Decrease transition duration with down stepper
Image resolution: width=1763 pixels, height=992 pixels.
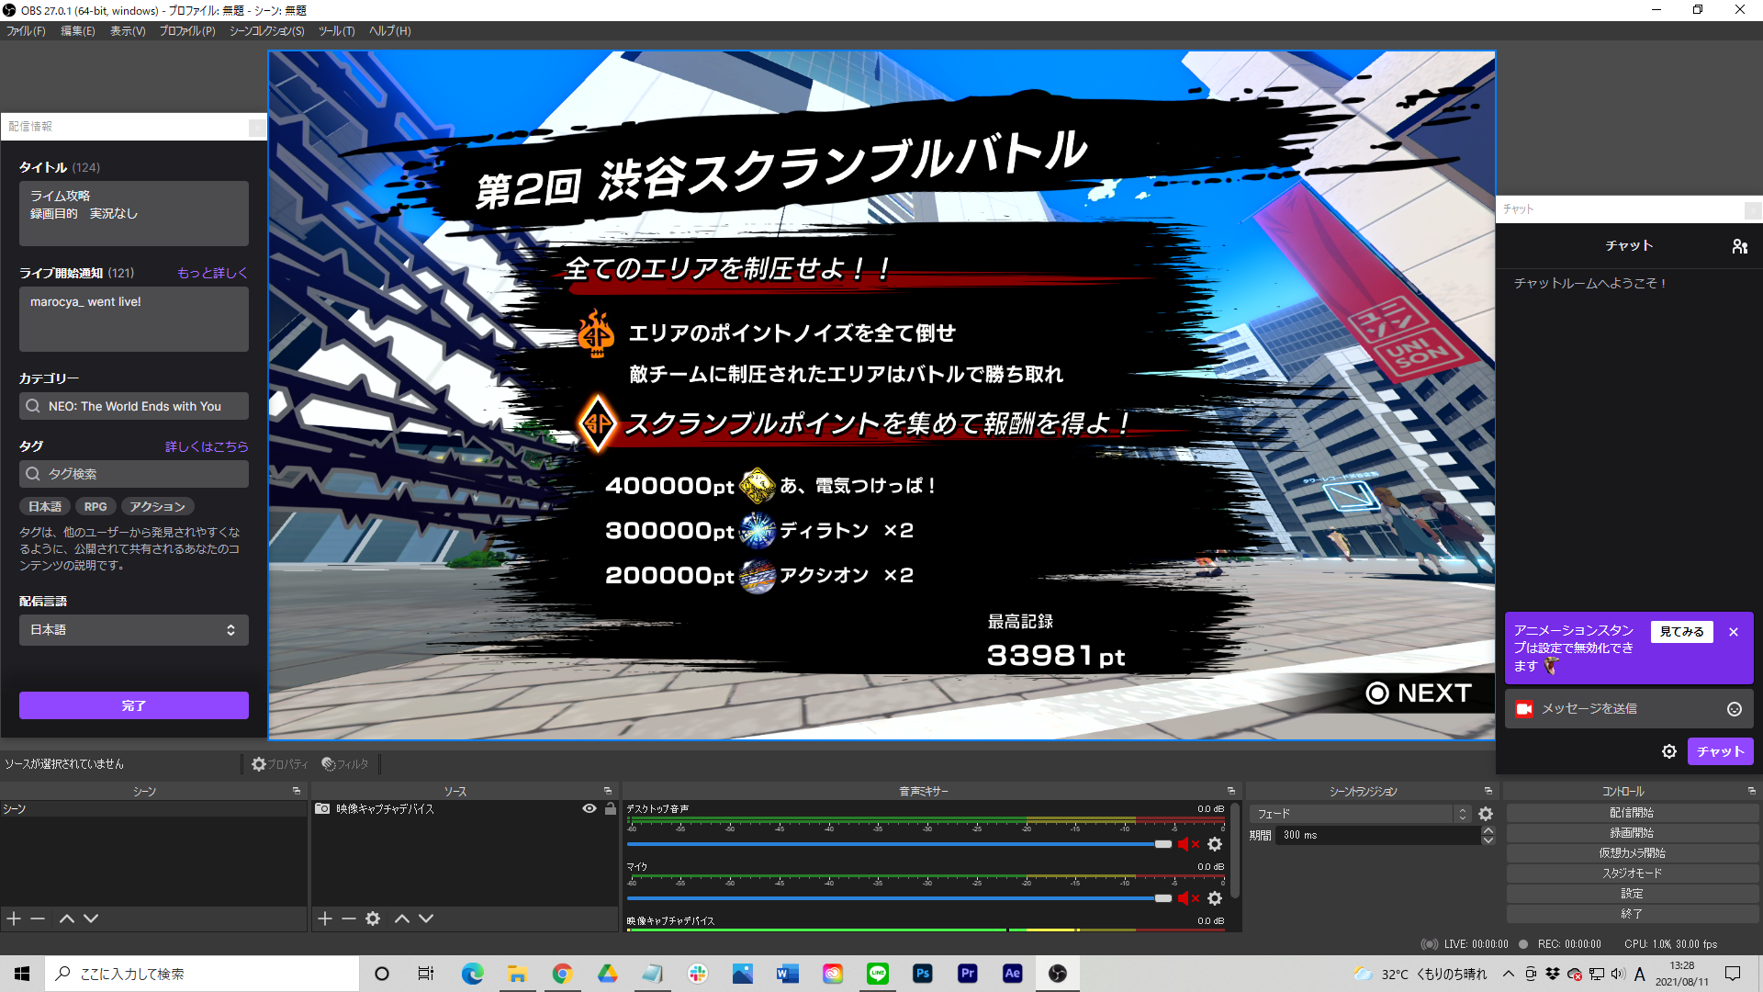[1488, 840]
